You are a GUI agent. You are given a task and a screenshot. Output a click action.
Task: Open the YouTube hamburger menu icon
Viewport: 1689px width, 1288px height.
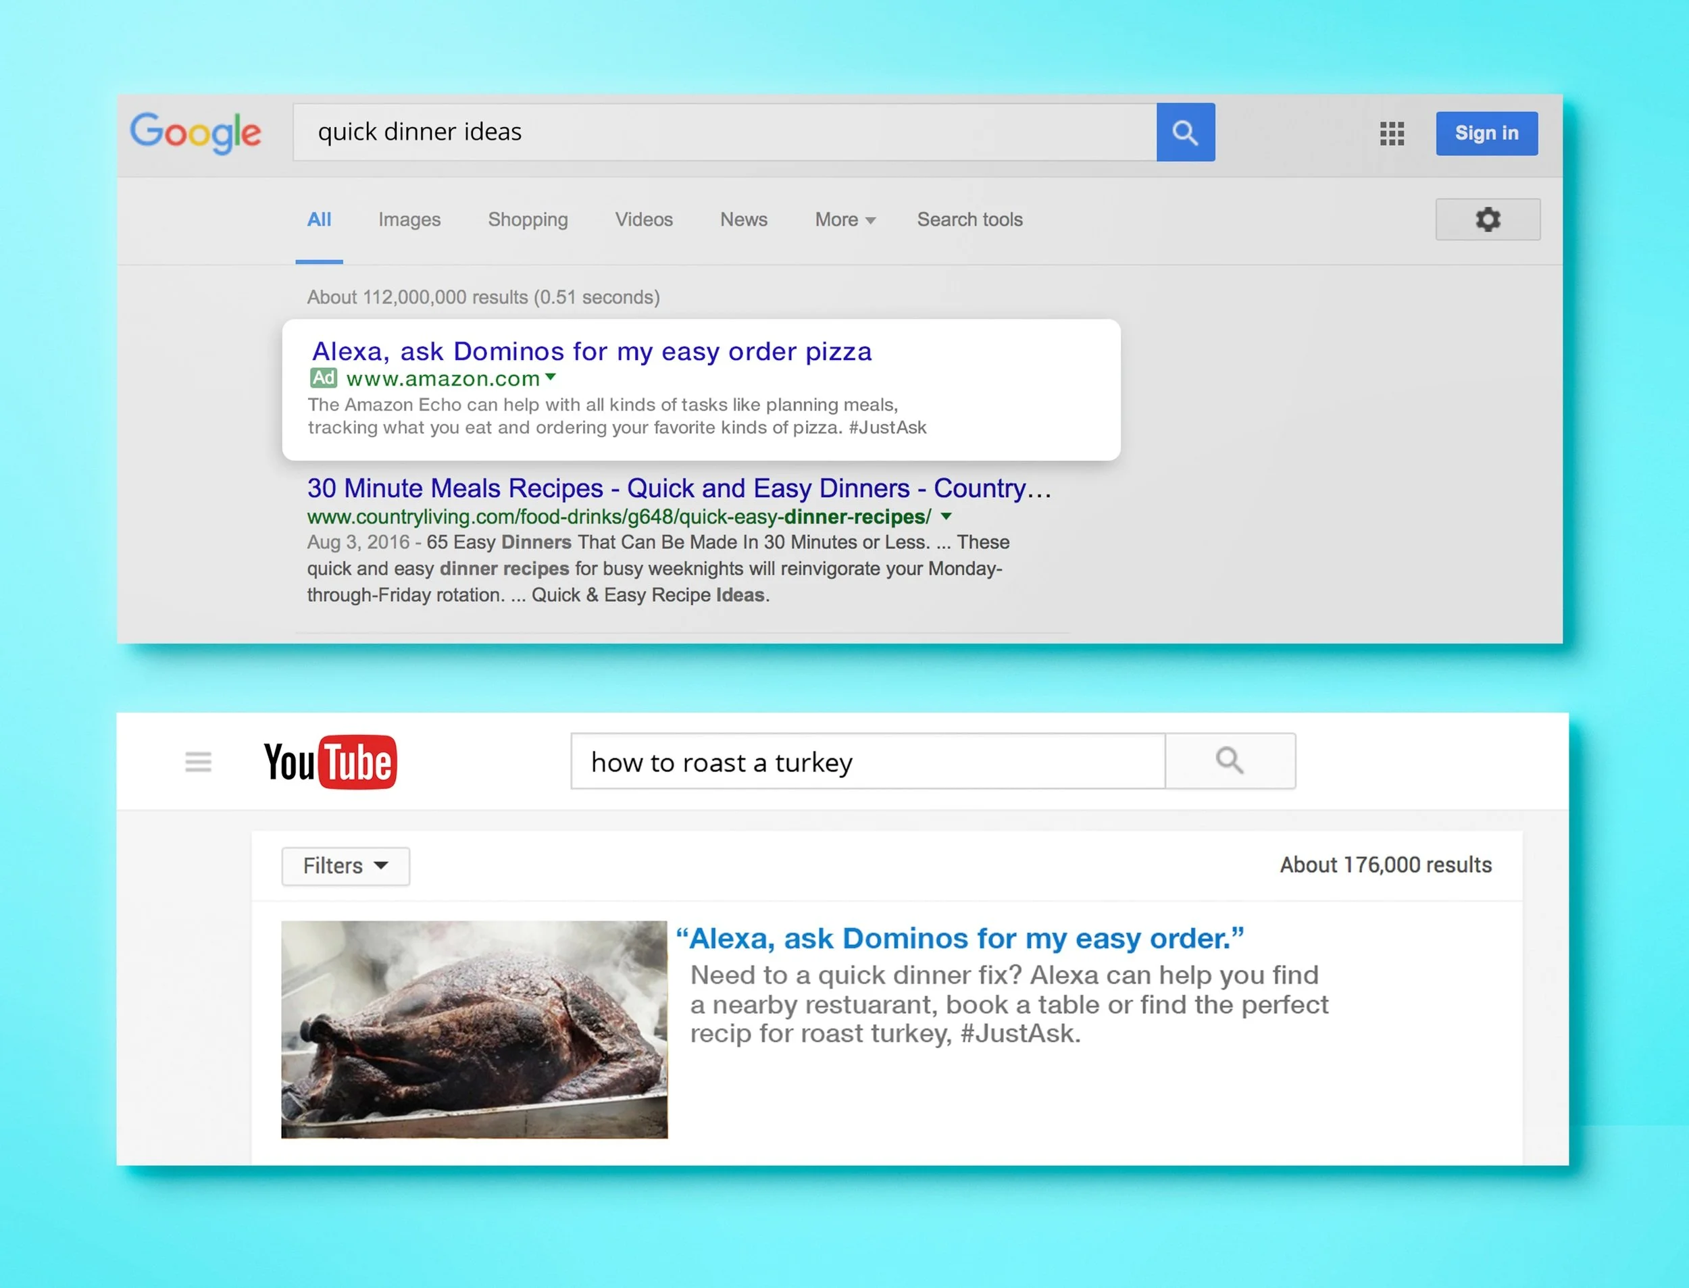[x=198, y=761]
